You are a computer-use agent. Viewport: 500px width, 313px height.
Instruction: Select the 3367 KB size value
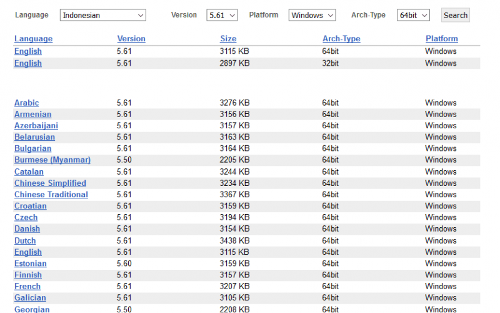click(234, 195)
